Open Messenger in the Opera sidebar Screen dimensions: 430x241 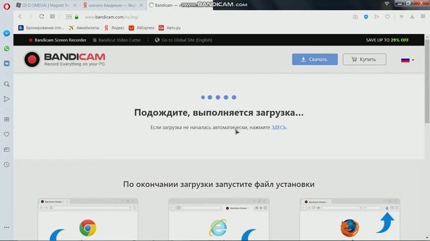7,33
